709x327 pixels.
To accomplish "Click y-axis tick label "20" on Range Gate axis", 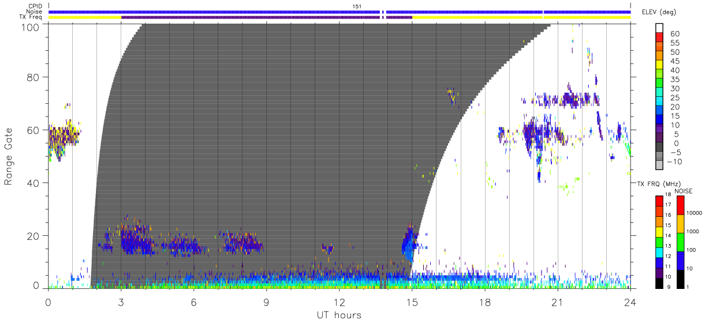I will click(33, 236).
